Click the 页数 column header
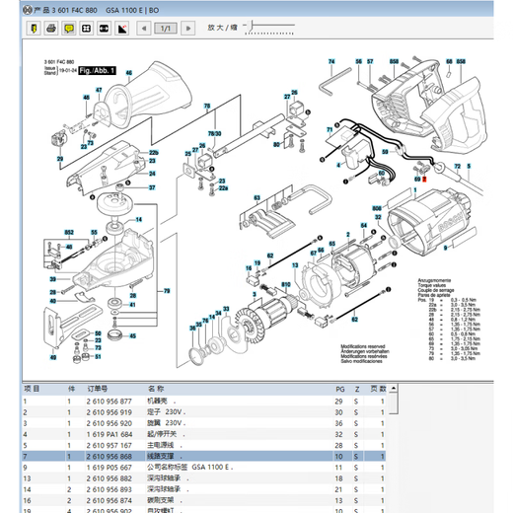 pyautogui.click(x=378, y=389)
